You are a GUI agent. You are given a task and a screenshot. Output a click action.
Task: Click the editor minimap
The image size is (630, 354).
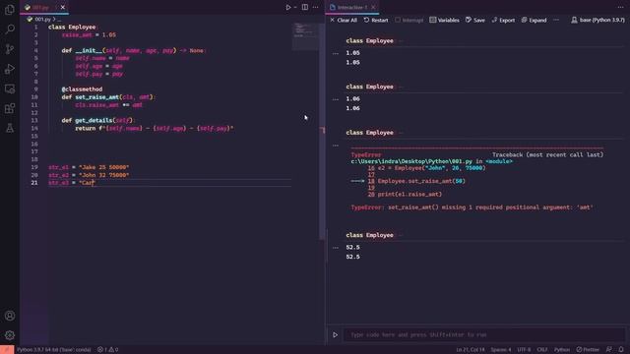305,37
